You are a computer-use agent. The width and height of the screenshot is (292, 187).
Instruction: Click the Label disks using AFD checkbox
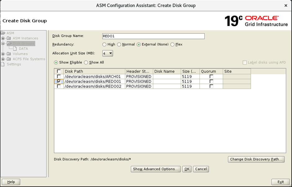(x=244, y=63)
